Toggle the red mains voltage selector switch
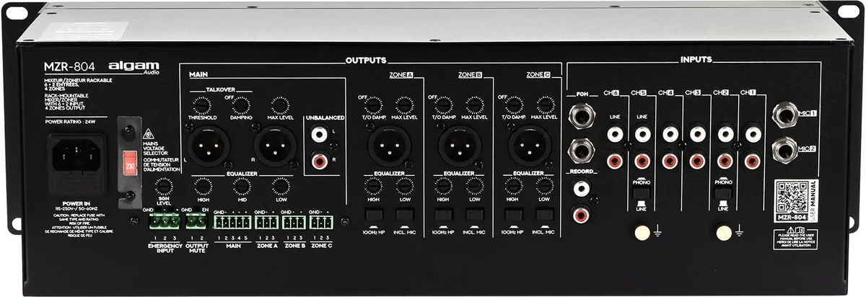This screenshot has height=297, width=866. [x=132, y=164]
